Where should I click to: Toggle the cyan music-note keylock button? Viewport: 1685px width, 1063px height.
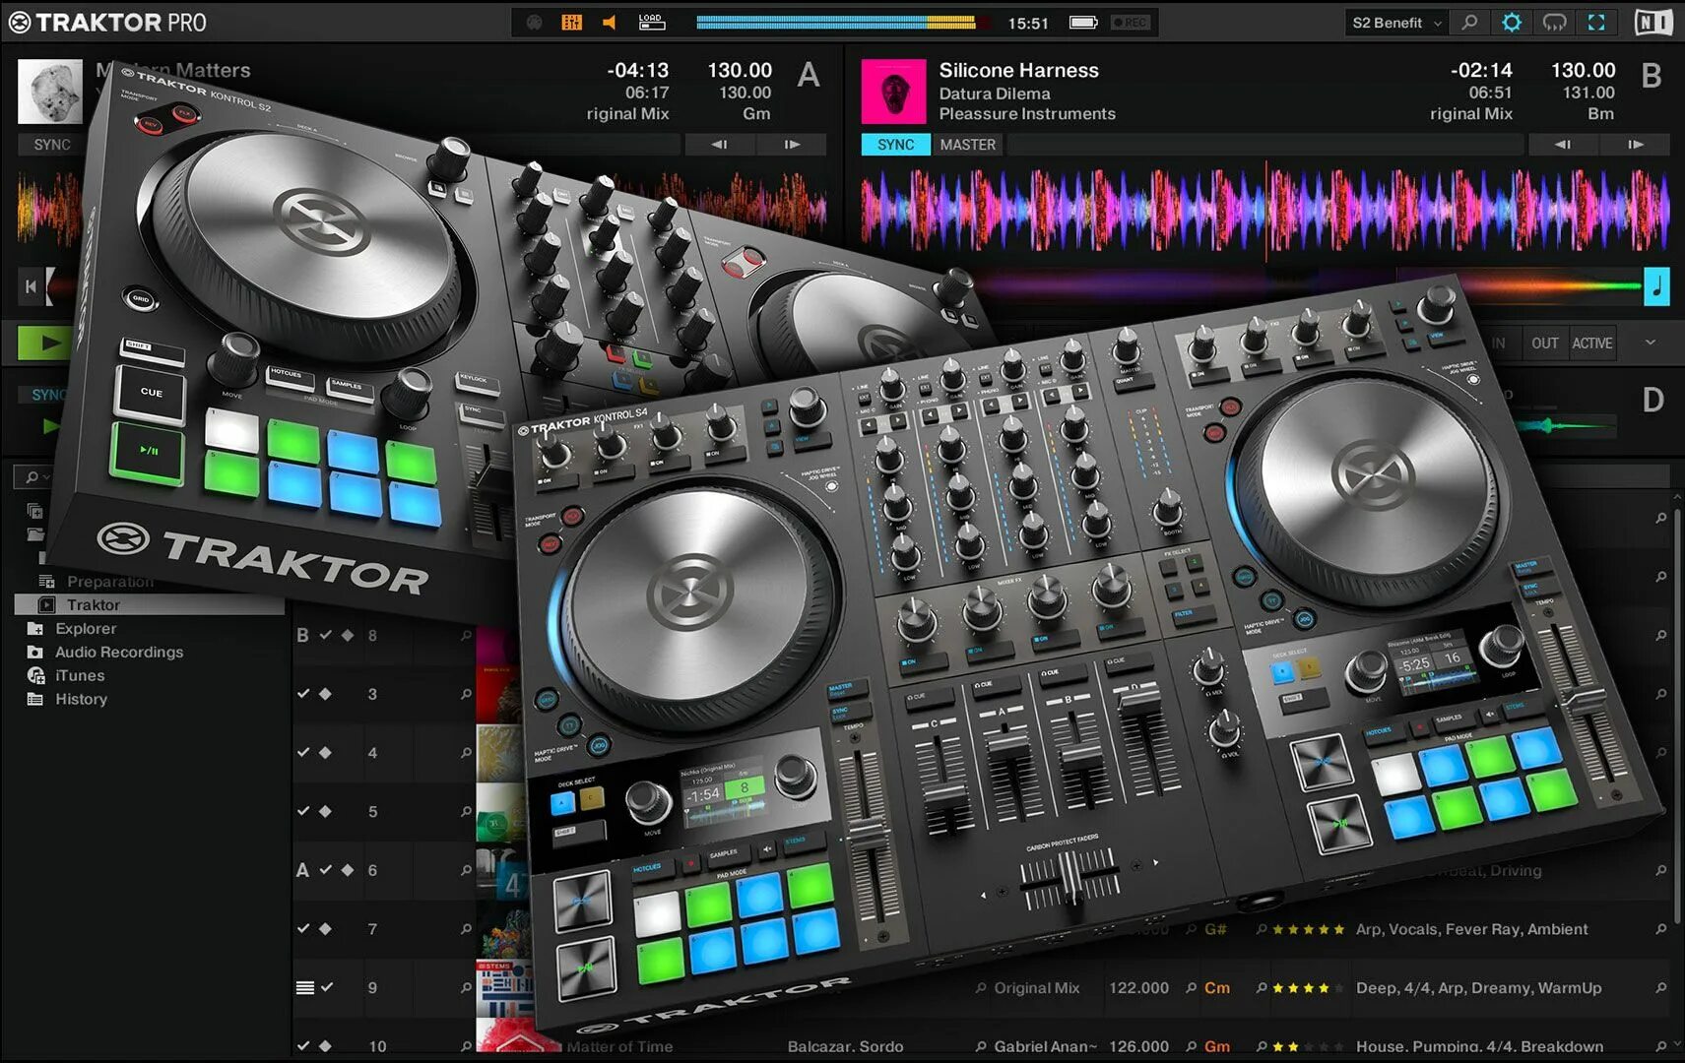click(1656, 286)
